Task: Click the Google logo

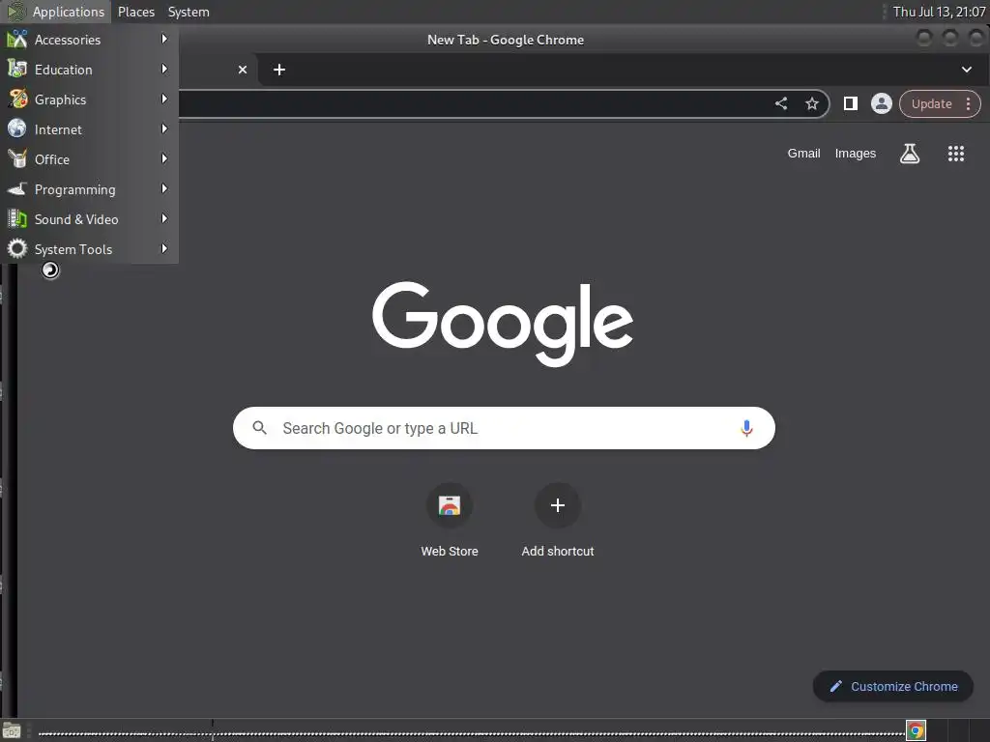Action: pos(503,324)
